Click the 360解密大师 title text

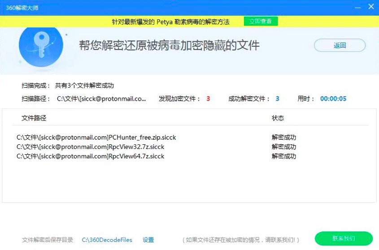(22, 8)
